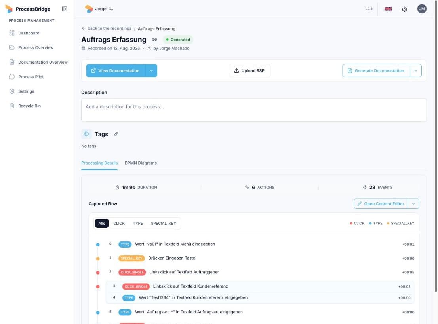
Task: Click the Generate Documentation button
Action: pos(376,70)
